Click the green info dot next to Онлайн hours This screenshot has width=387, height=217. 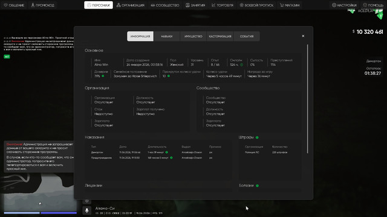[242, 64]
